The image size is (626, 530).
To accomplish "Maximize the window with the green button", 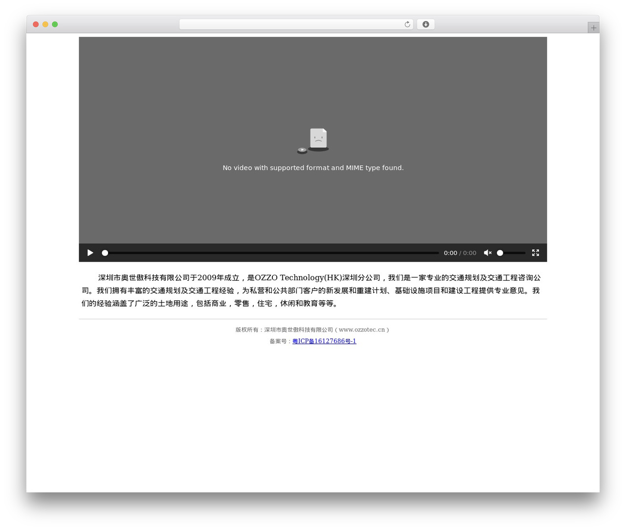I will point(55,24).
